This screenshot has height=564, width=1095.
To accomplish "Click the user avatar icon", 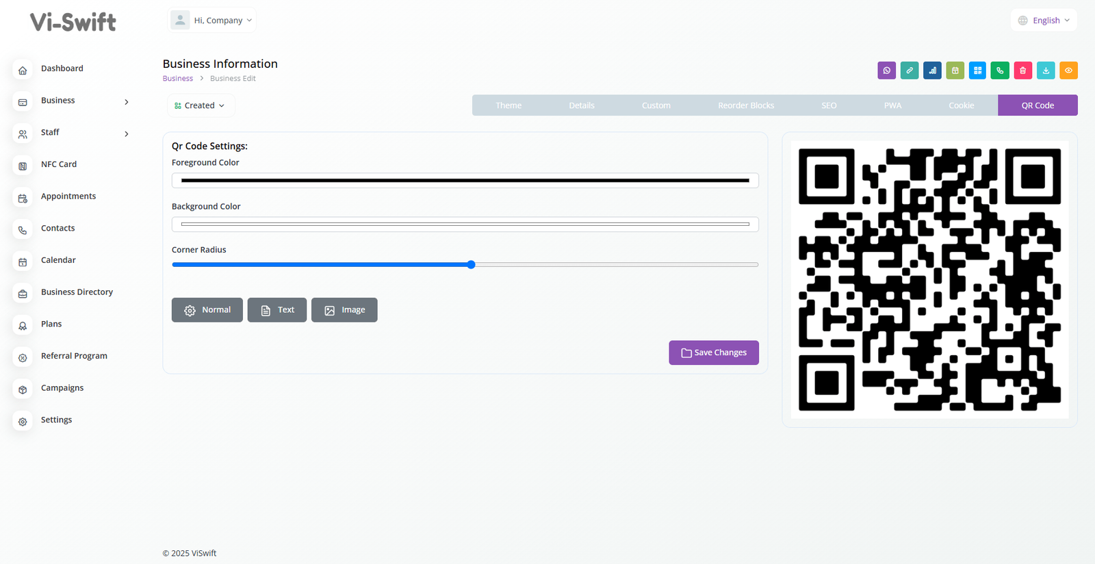I will click(x=180, y=20).
